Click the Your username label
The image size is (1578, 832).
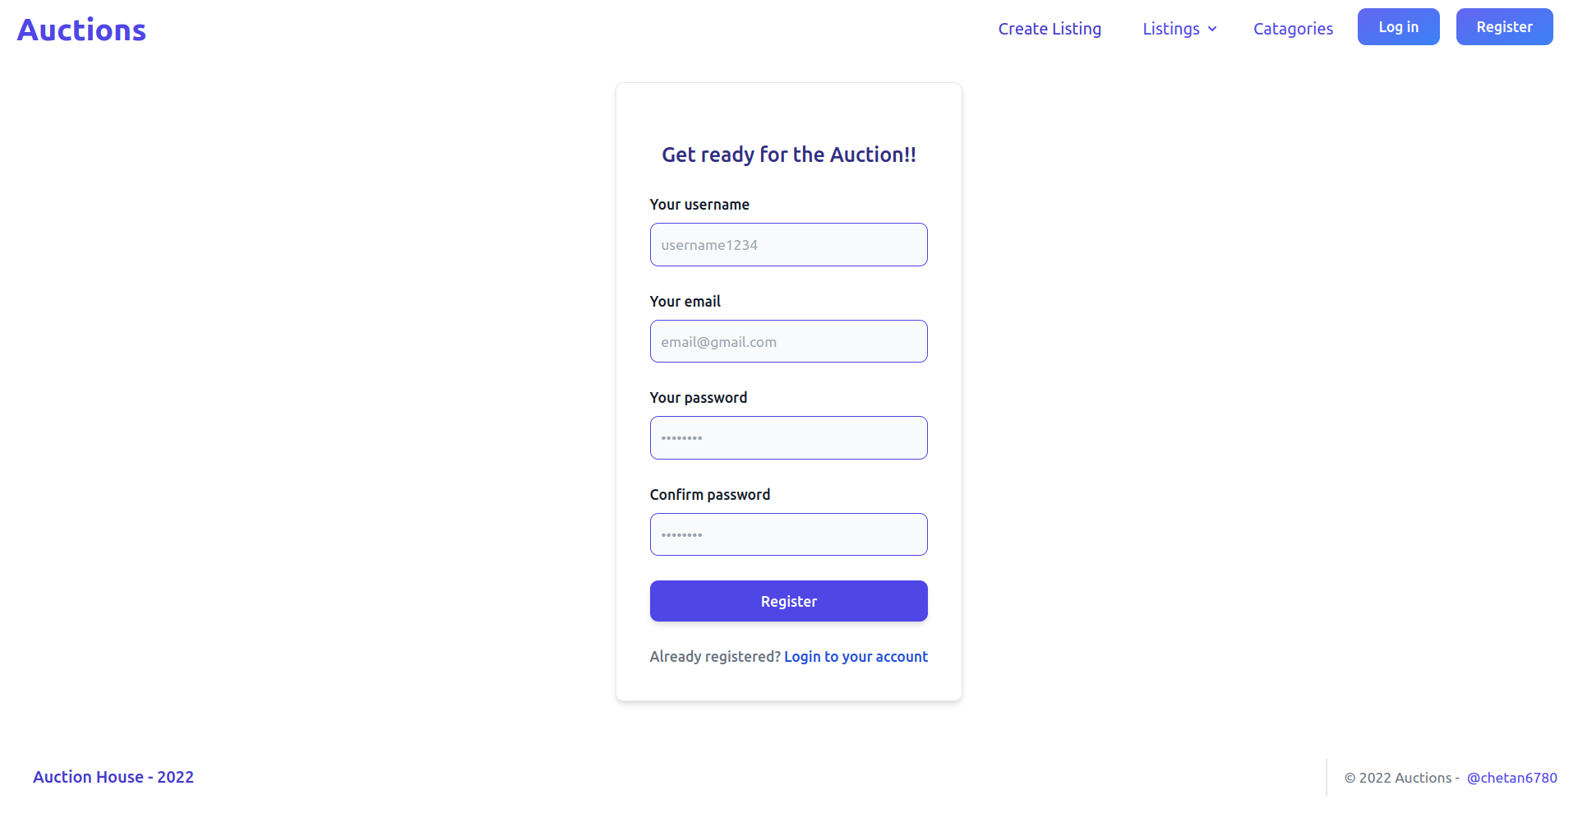(x=699, y=205)
